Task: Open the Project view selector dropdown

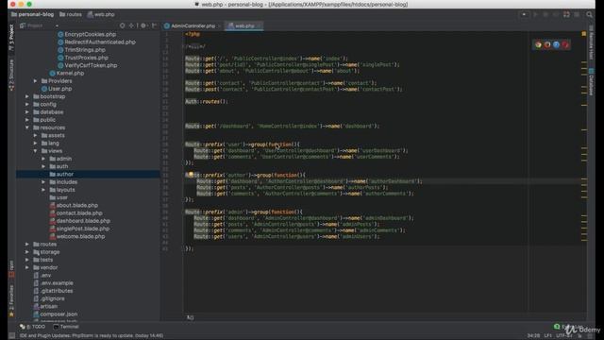Action: pos(40,25)
